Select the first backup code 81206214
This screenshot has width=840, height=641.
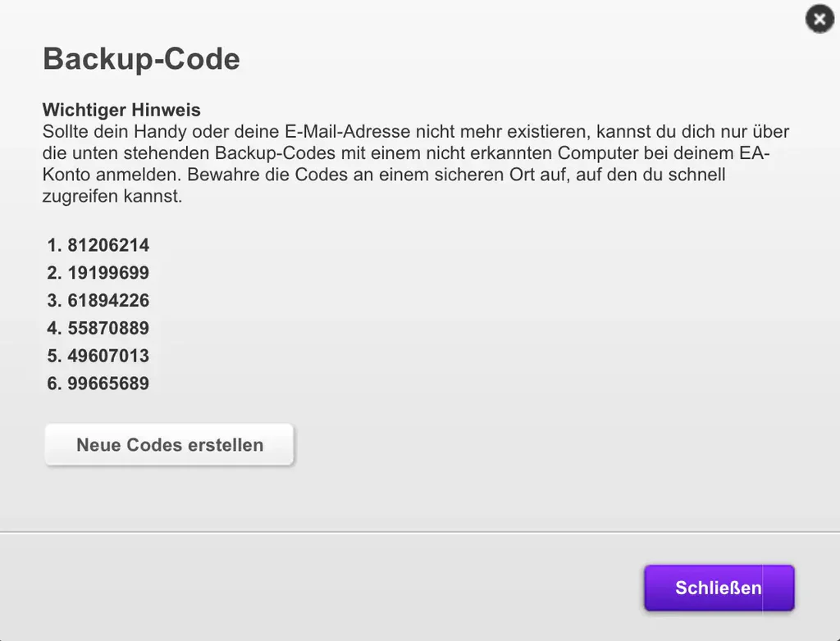coord(108,245)
